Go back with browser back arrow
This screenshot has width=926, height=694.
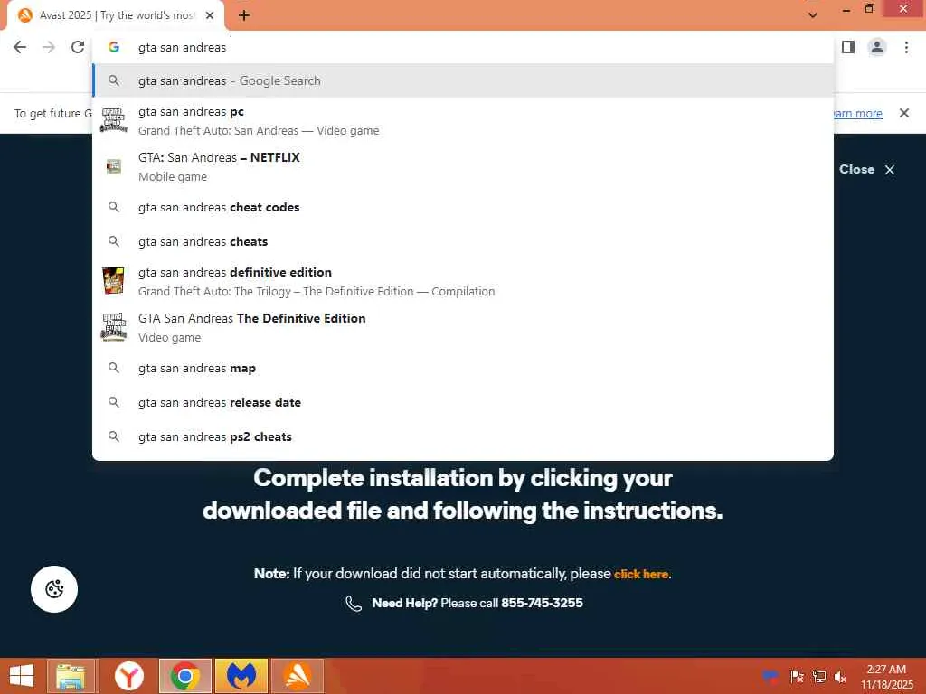(x=20, y=47)
